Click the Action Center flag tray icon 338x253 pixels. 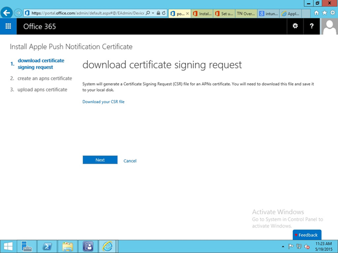coord(291,246)
